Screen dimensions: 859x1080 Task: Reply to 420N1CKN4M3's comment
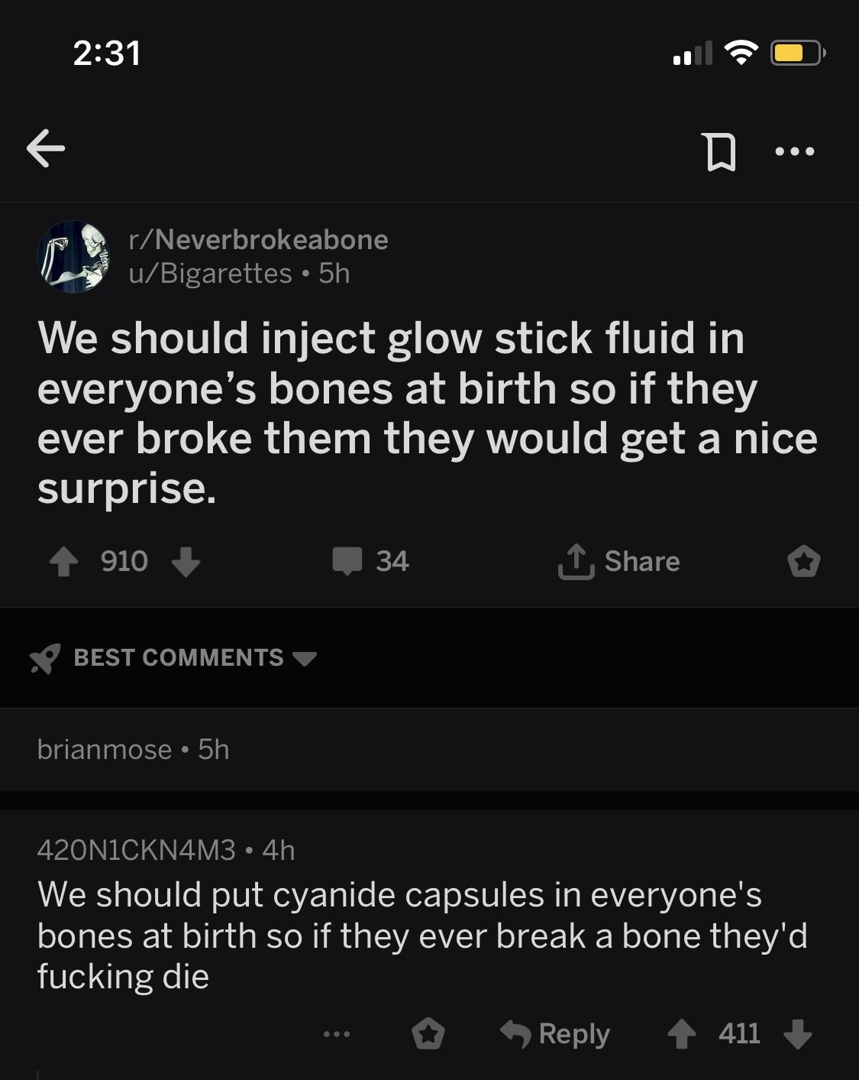pyautogui.click(x=555, y=1034)
